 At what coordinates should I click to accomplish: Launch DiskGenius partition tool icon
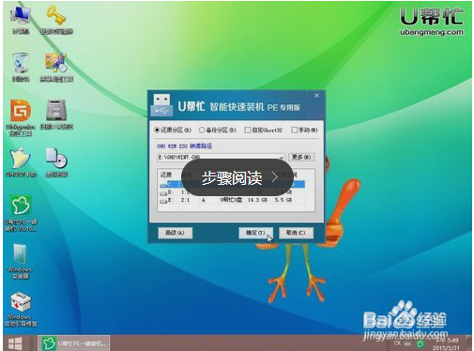tap(21, 117)
